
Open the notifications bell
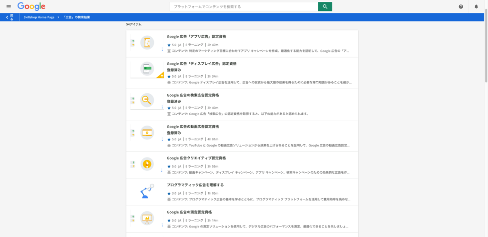tap(476, 7)
